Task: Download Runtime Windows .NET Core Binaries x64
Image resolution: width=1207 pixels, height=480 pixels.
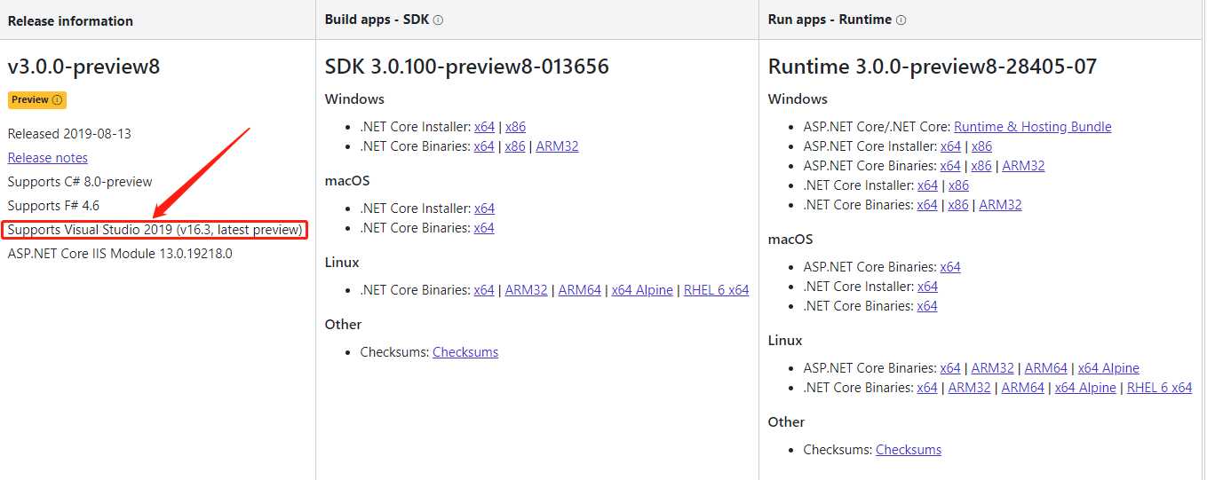Action: pyautogui.click(x=927, y=205)
